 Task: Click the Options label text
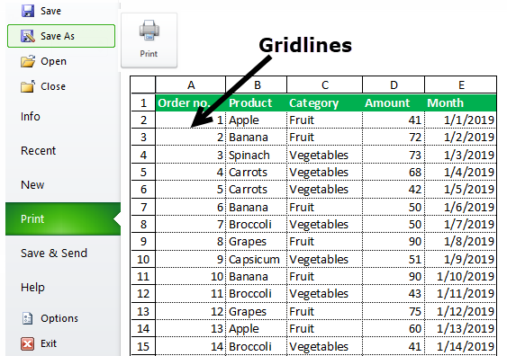point(59,318)
